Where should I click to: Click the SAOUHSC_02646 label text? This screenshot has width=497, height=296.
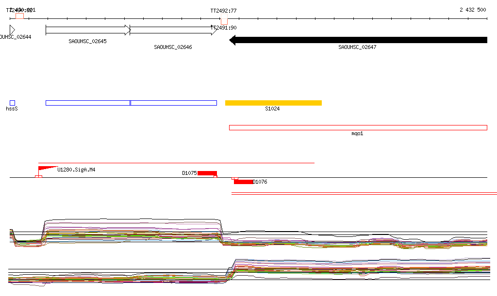(173, 47)
